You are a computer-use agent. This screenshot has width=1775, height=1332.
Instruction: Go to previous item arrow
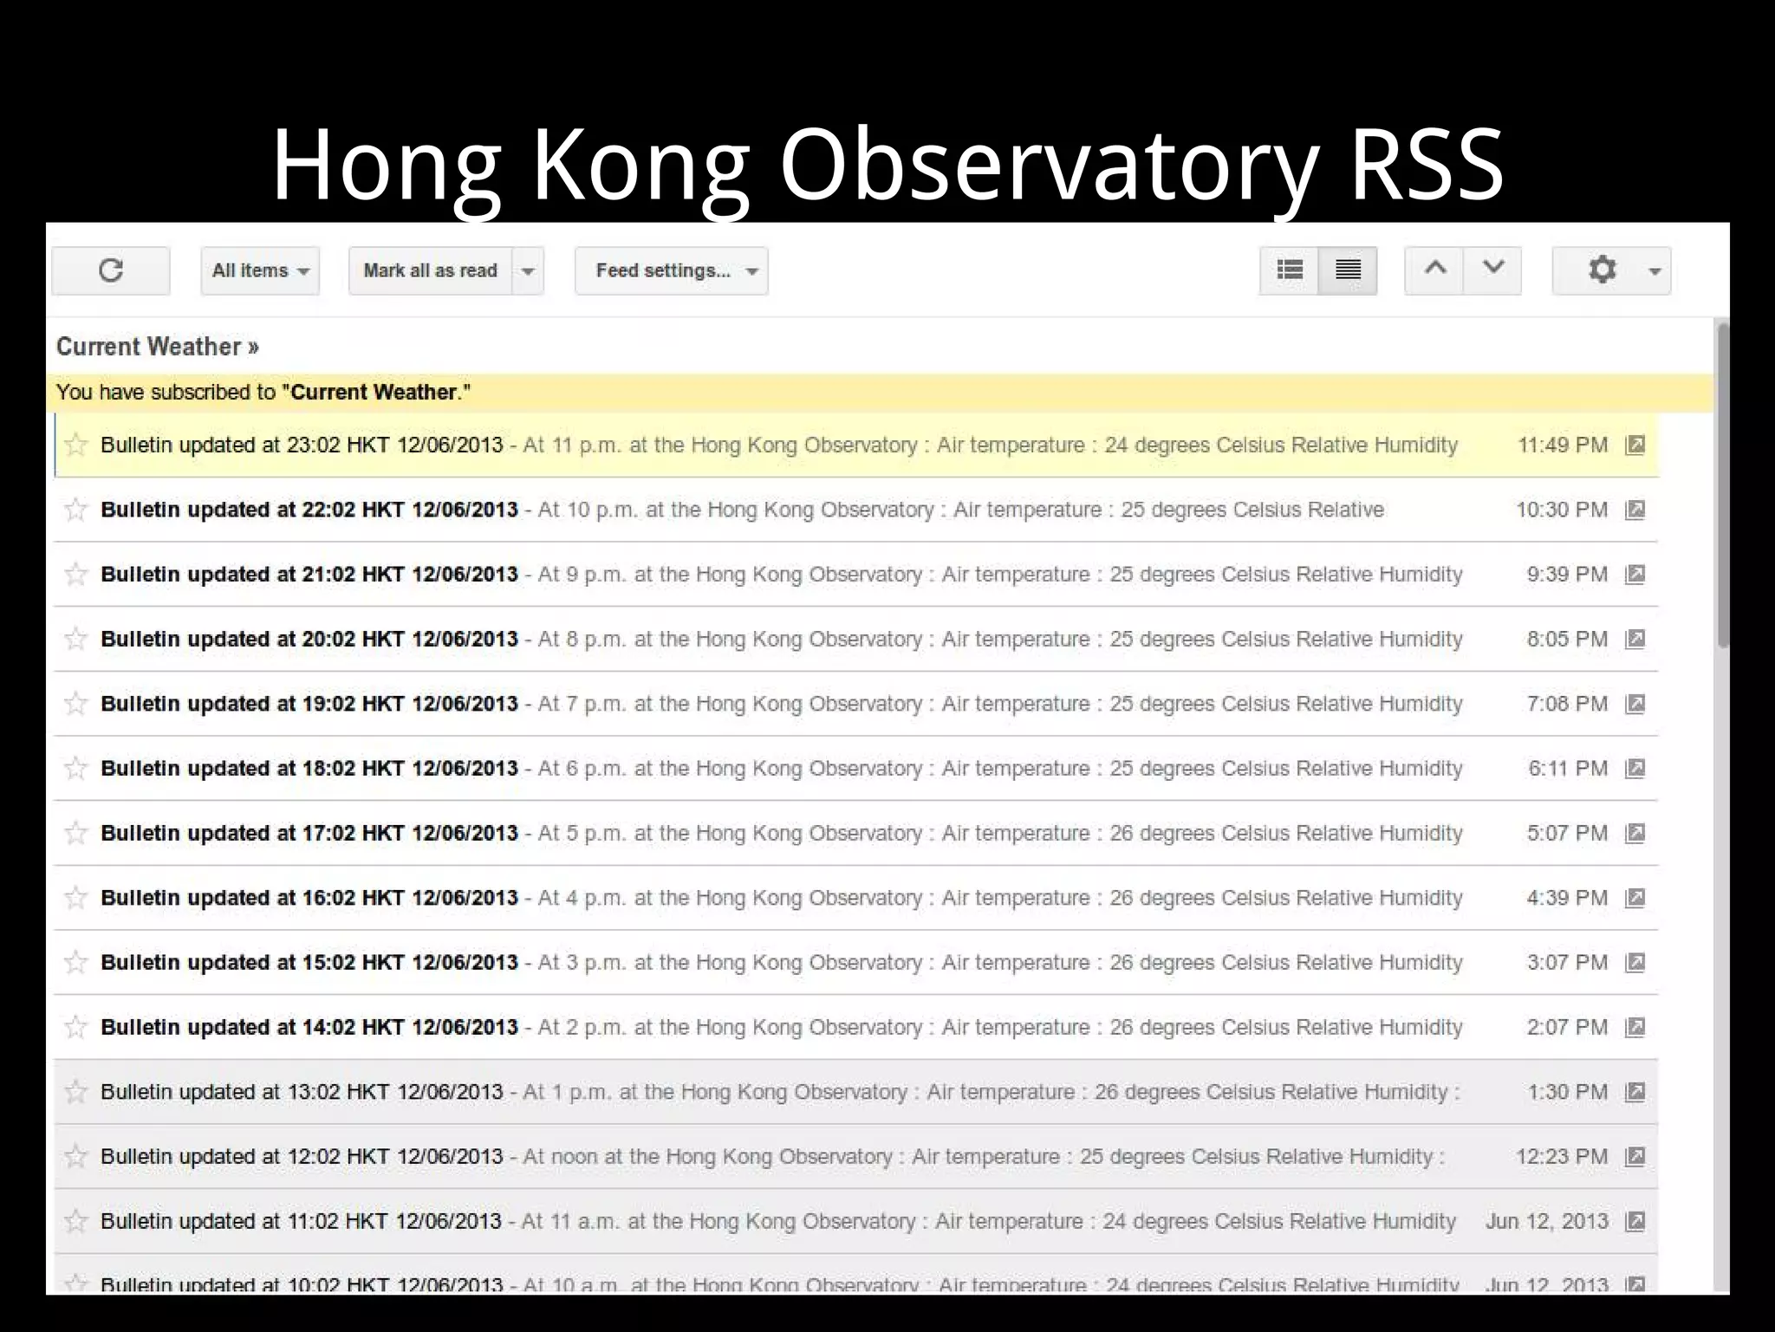click(x=1434, y=270)
